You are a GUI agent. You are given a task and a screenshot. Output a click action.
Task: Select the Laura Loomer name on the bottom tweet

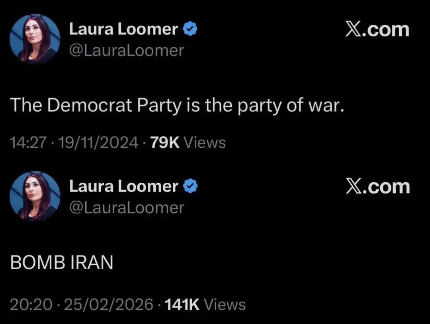point(123,186)
